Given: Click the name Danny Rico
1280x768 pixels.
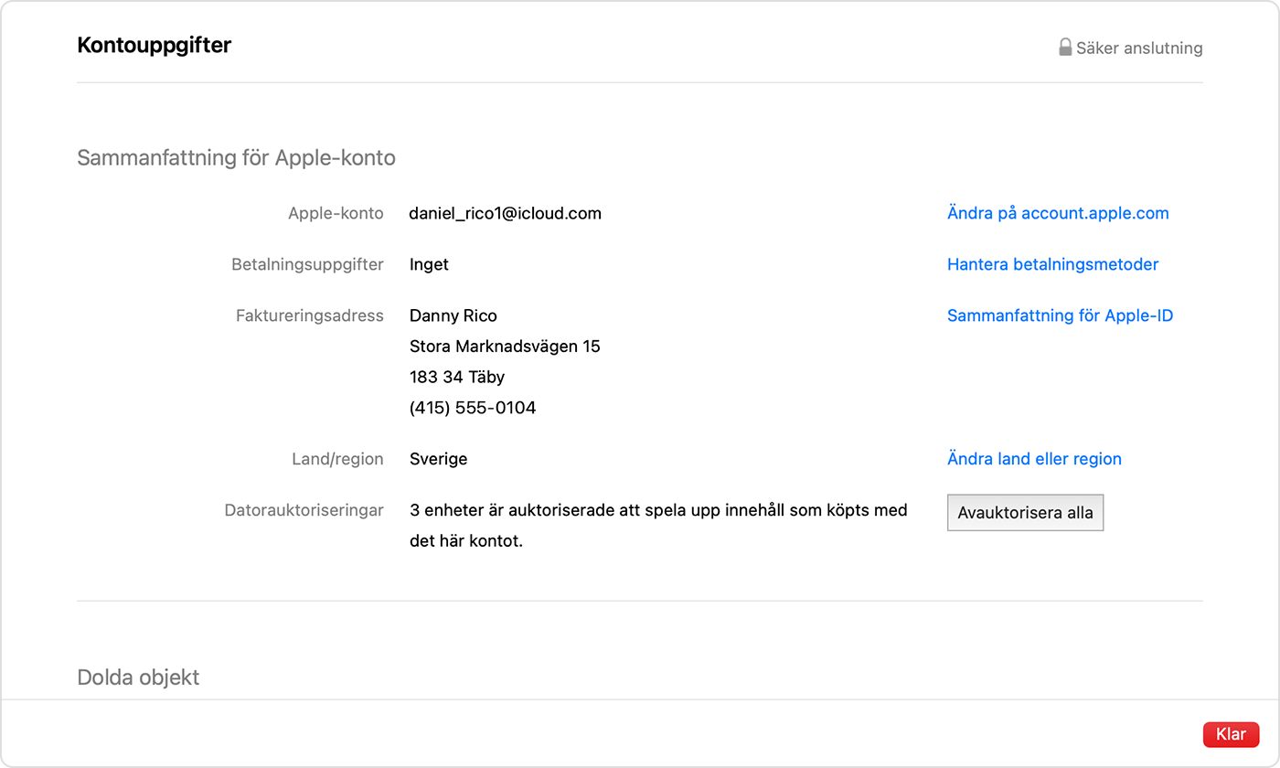Looking at the screenshot, I should click(453, 315).
